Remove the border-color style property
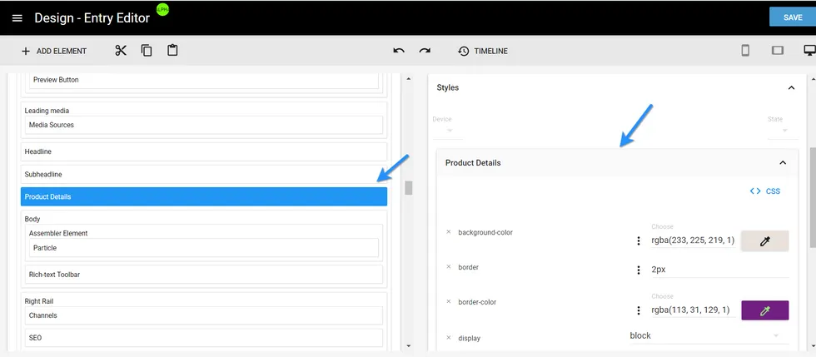The width and height of the screenshot is (816, 357). pos(449,302)
